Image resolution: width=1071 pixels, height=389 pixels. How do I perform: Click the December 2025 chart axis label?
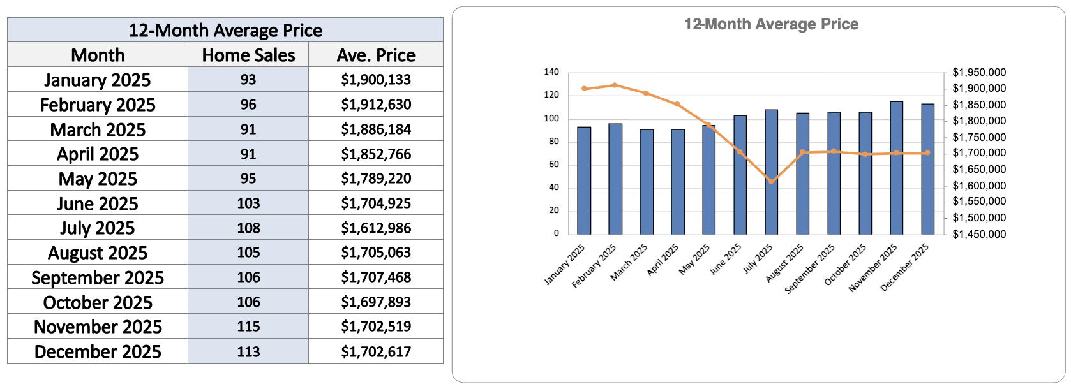pyautogui.click(x=906, y=267)
